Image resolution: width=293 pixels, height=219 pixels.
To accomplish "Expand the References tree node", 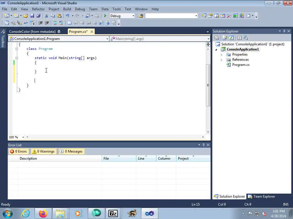I will click(x=222, y=60).
